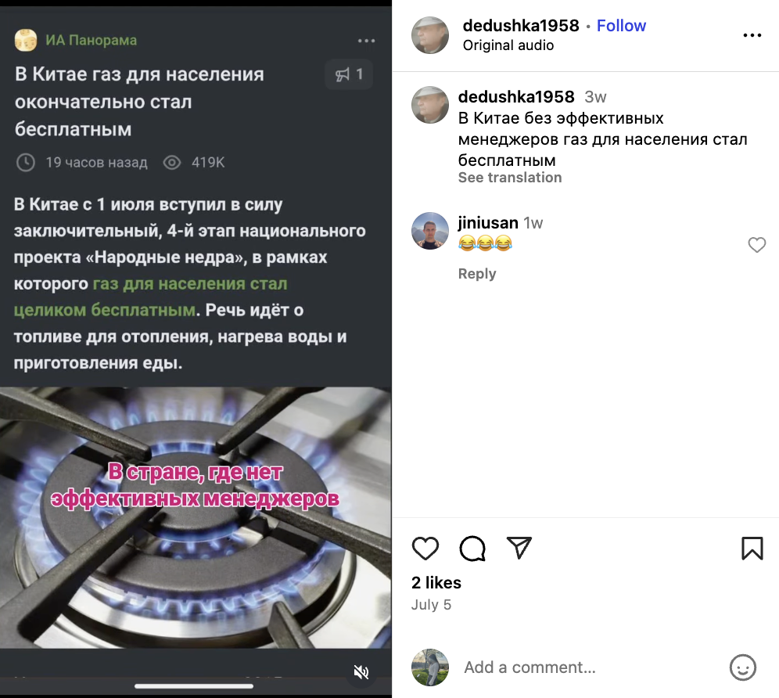Viewport: 779px width, 698px height.
Task: Open post options three dots menu
Action: pos(752,35)
